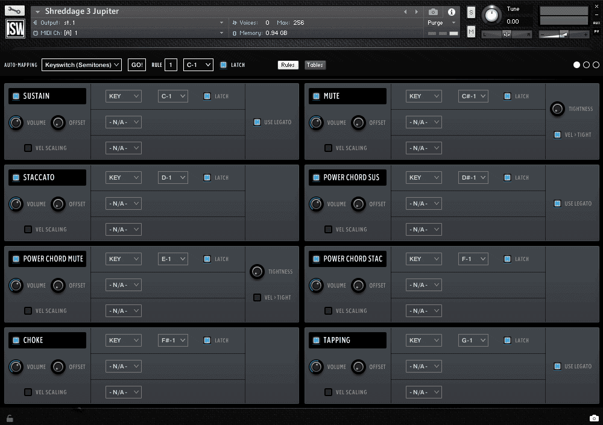Click the GO! auto-mapping button
The width and height of the screenshot is (603, 425).
[x=137, y=65]
